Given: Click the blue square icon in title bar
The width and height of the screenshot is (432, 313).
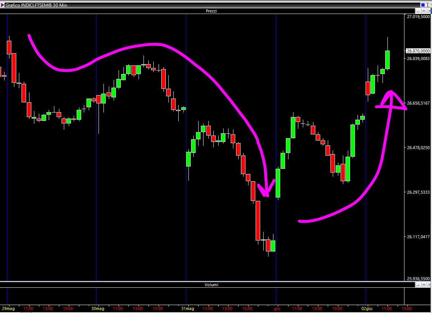Looking at the screenshot, I should [423, 5].
